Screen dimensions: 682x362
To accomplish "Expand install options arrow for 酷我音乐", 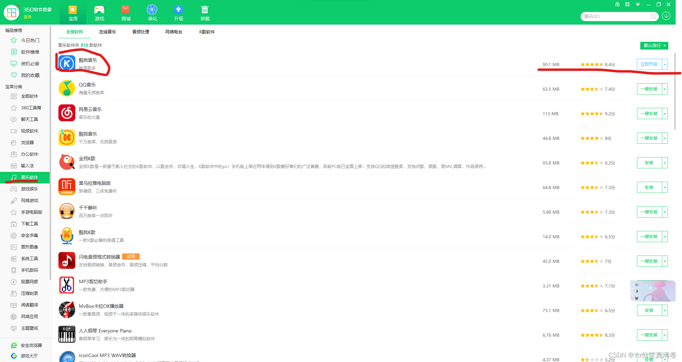I will coord(665,138).
